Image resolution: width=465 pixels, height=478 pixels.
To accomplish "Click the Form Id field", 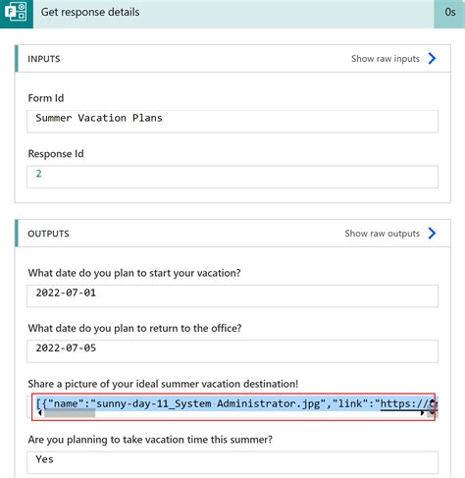I will point(232,121).
